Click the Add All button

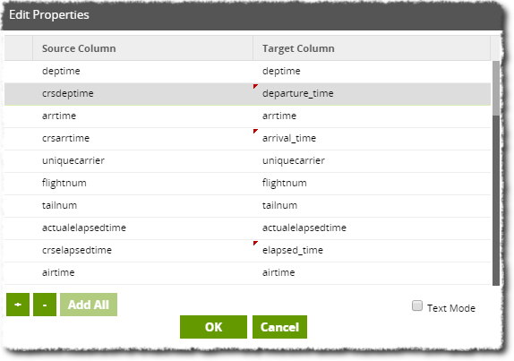coord(89,305)
